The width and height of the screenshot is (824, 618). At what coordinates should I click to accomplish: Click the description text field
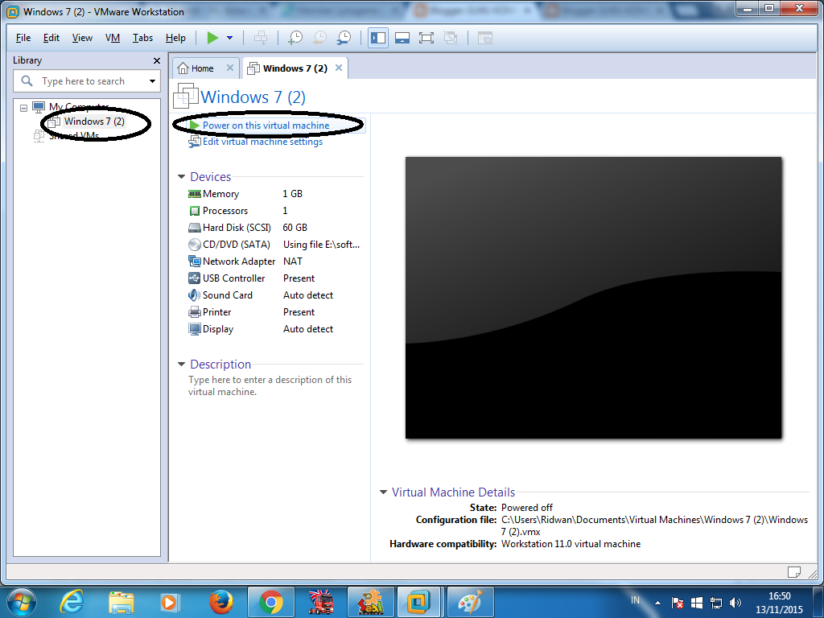coord(270,385)
